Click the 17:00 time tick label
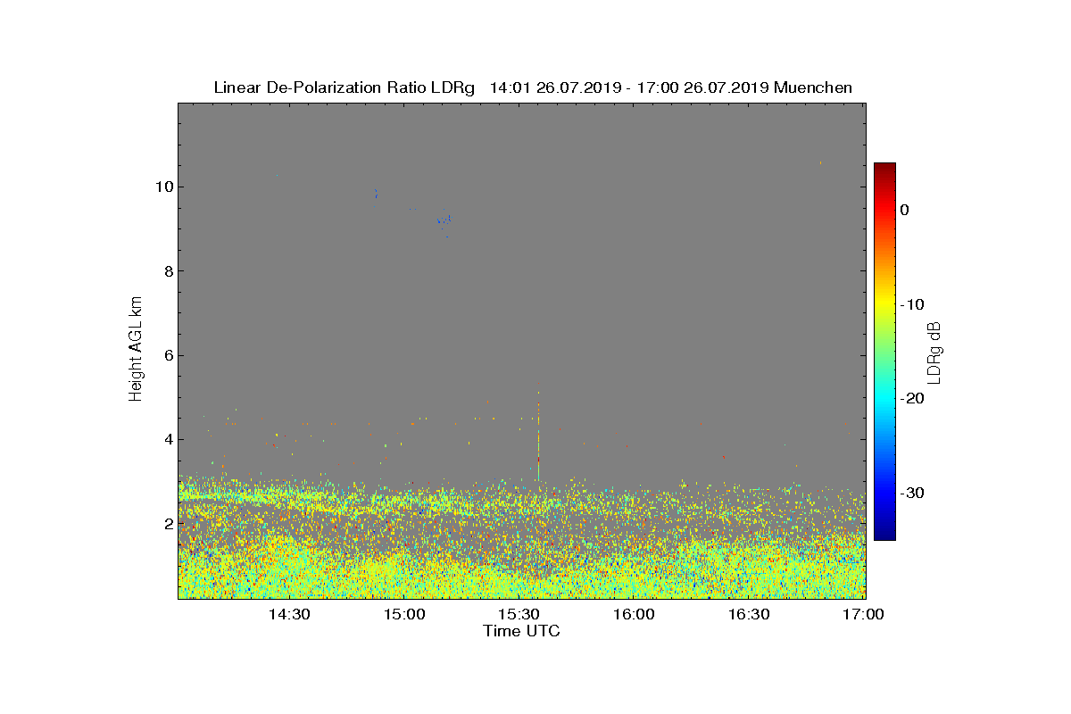1071x714 pixels. click(x=863, y=614)
